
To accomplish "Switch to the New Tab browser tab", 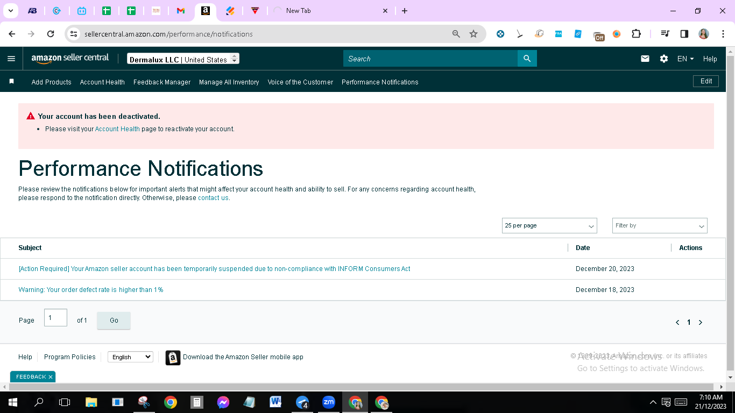I will 329,11.
